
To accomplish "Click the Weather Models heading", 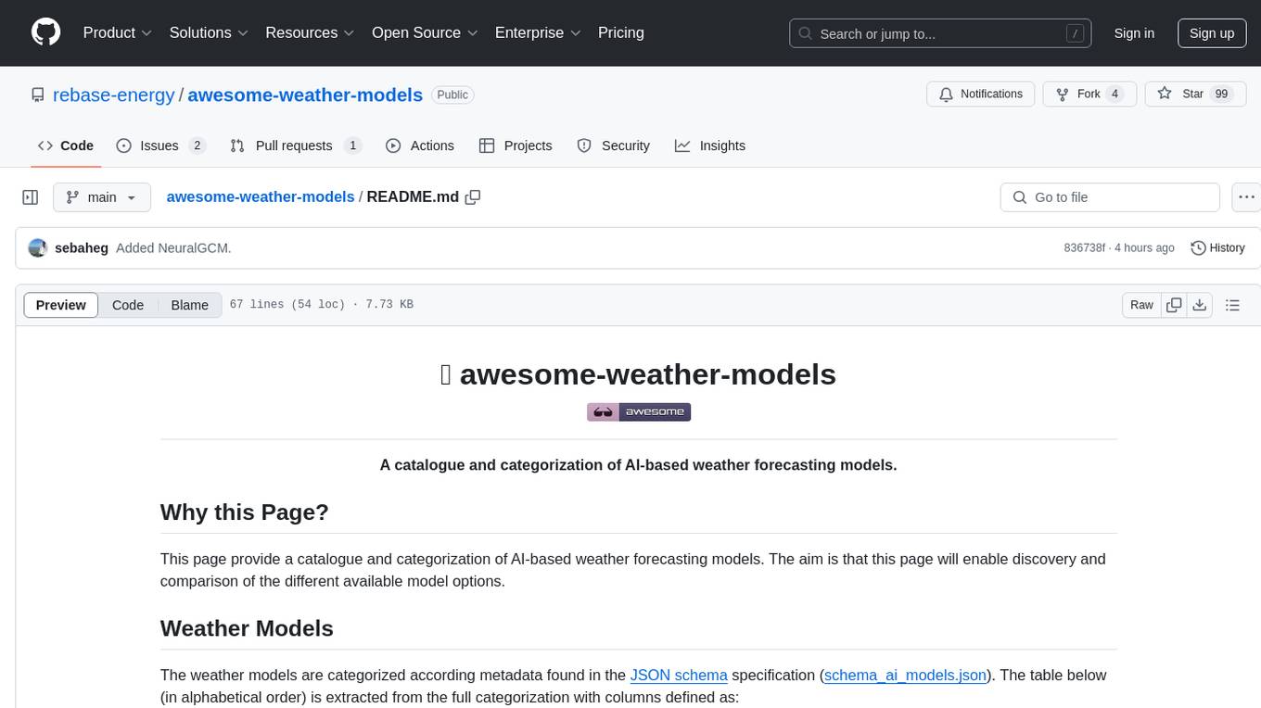I will 247,627.
